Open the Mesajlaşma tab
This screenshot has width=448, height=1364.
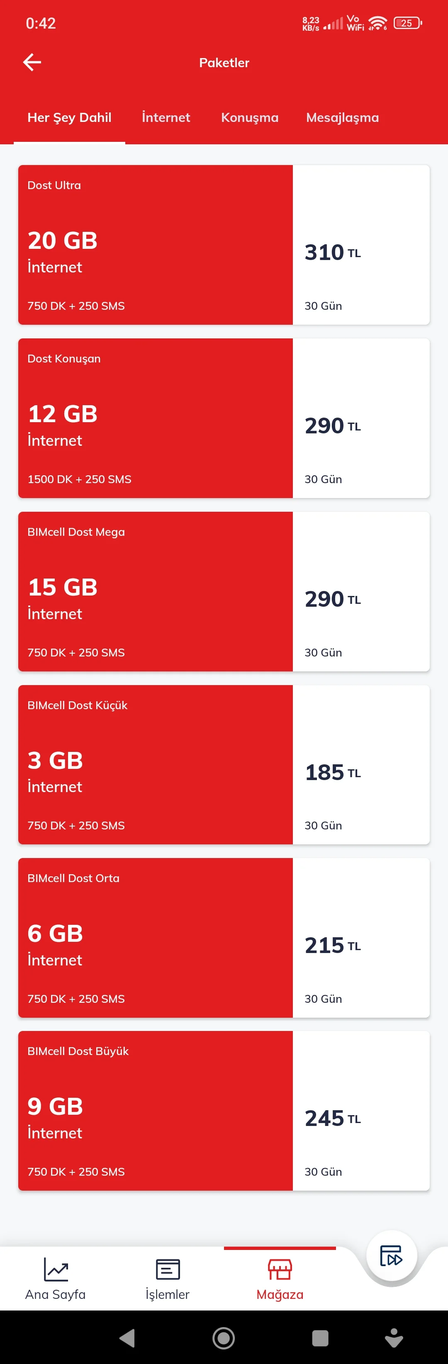coord(342,117)
